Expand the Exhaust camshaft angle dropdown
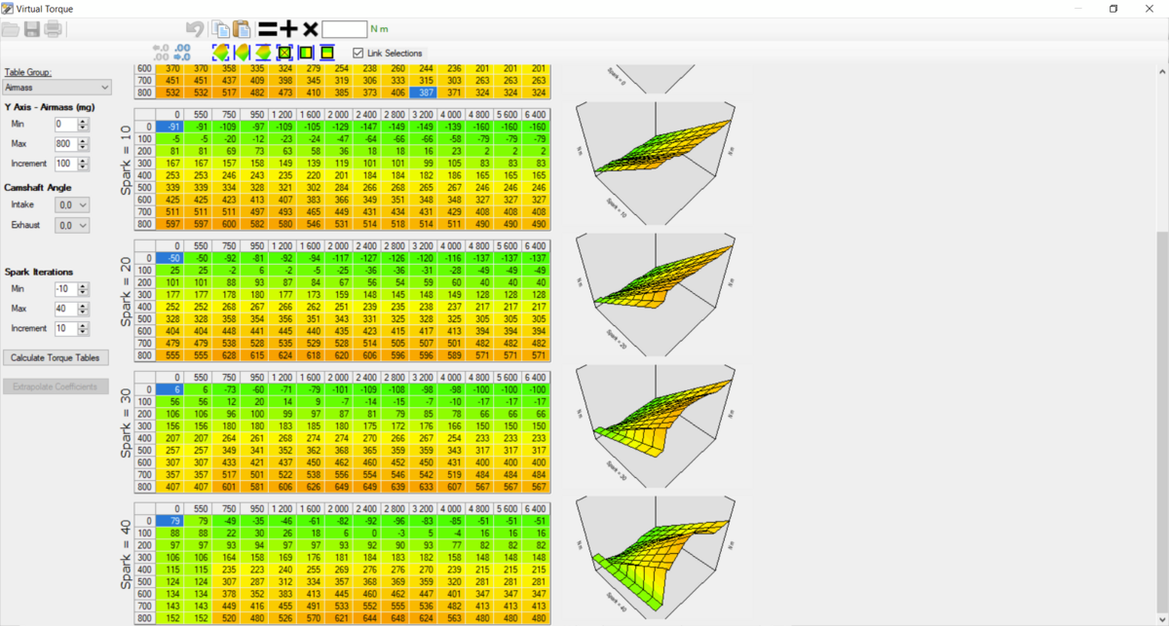Viewport: 1169px width, 626px height. coord(72,226)
